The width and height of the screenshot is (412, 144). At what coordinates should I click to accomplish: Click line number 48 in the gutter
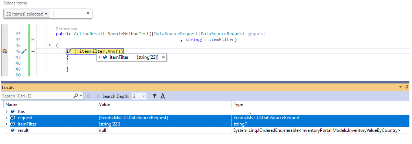point(18,63)
